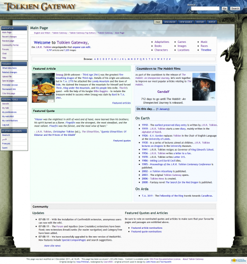Open the Images category link

coord(182,46)
